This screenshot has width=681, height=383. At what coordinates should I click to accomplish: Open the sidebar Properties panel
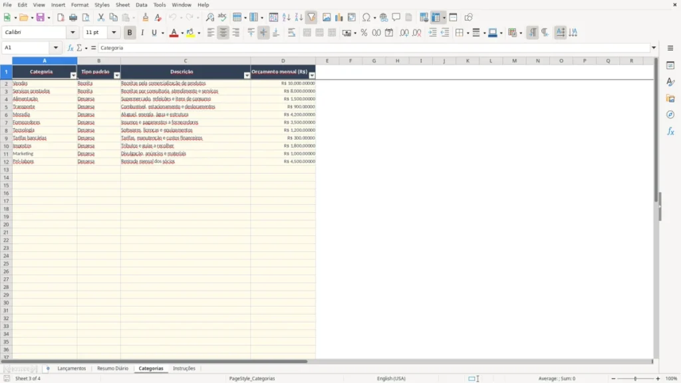(670, 65)
